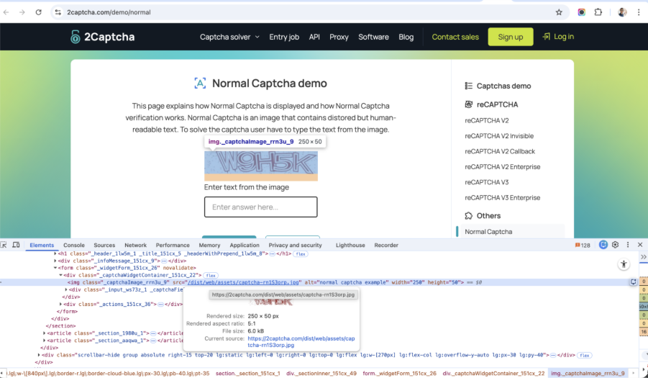Collapse the _captchaWidgetContainer div node
This screenshot has width=648, height=378.
60,275
